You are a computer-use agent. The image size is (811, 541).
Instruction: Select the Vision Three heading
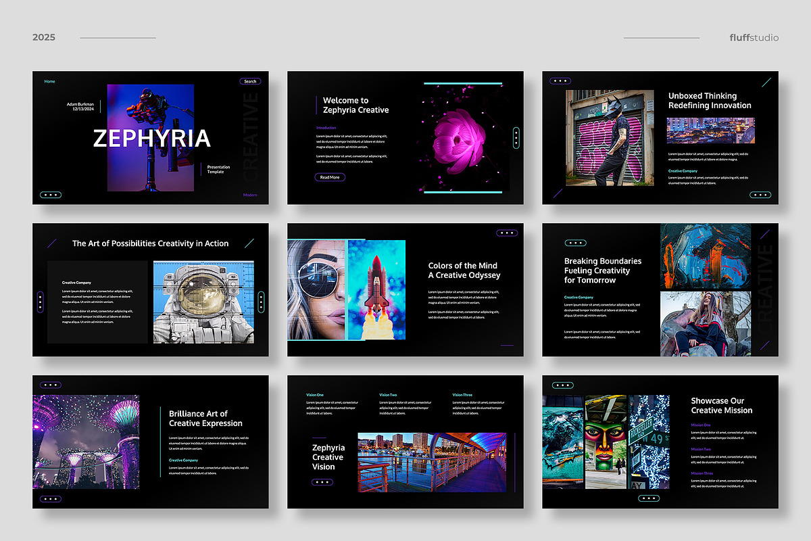462,395
